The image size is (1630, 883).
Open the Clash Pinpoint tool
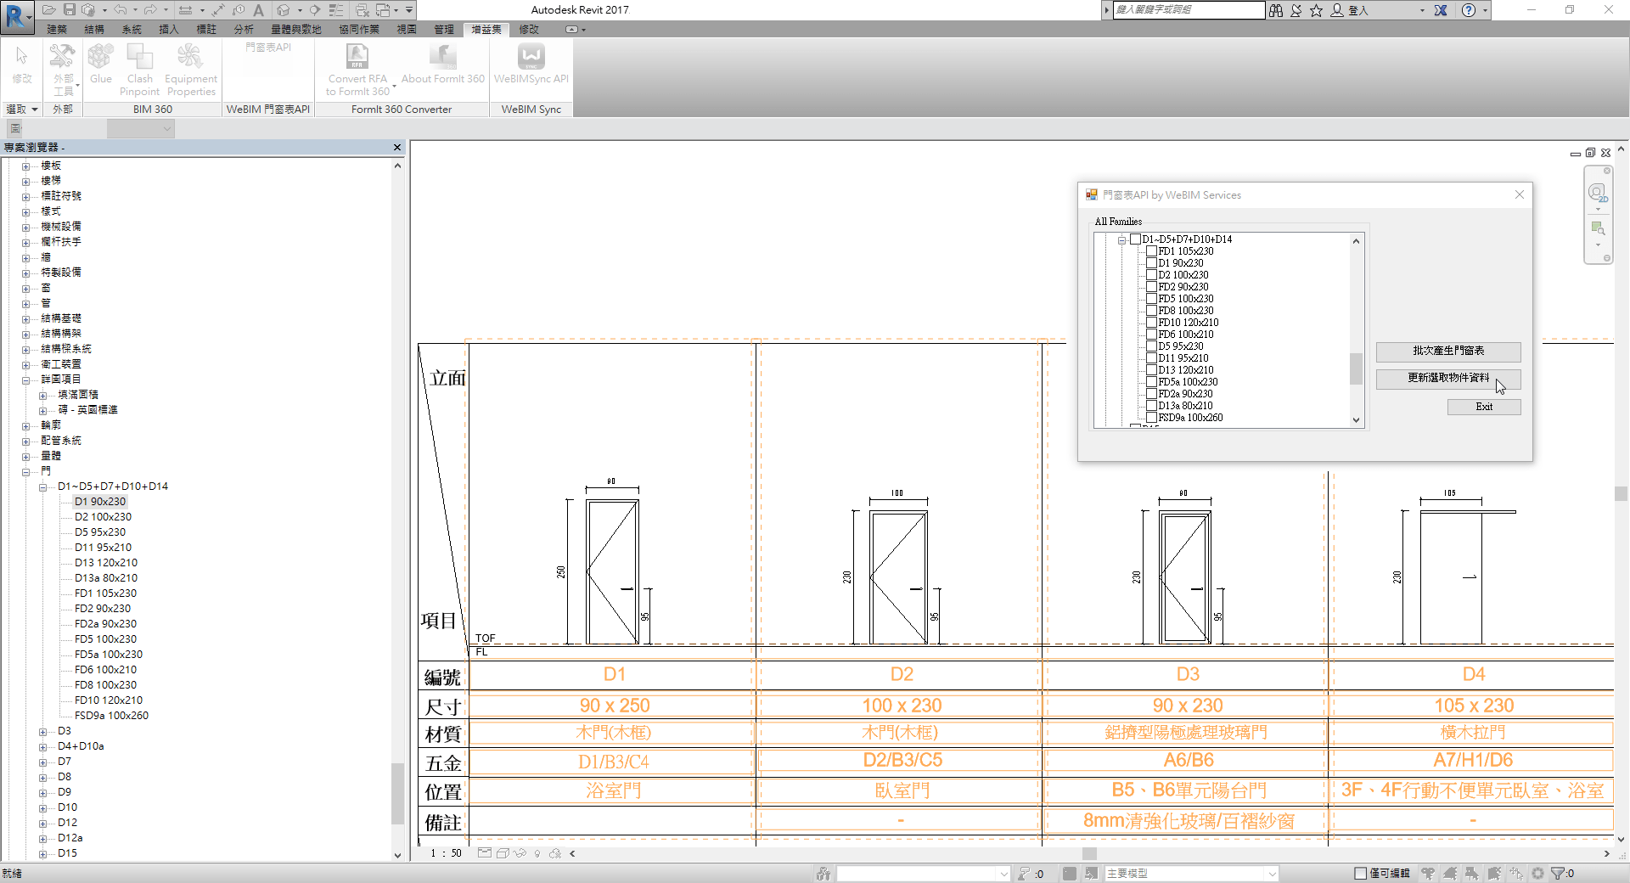click(139, 68)
